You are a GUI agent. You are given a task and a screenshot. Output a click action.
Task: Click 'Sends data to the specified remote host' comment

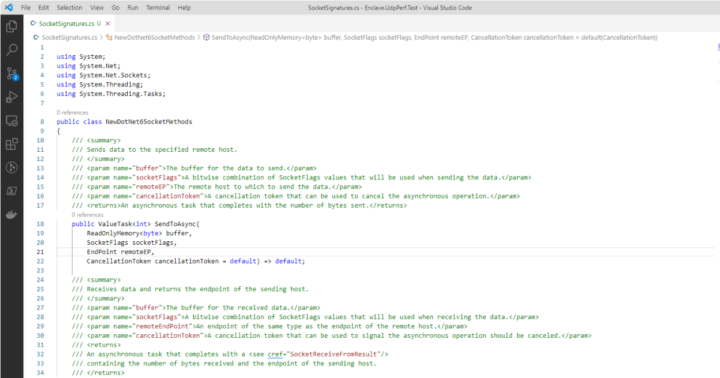[x=154, y=149]
